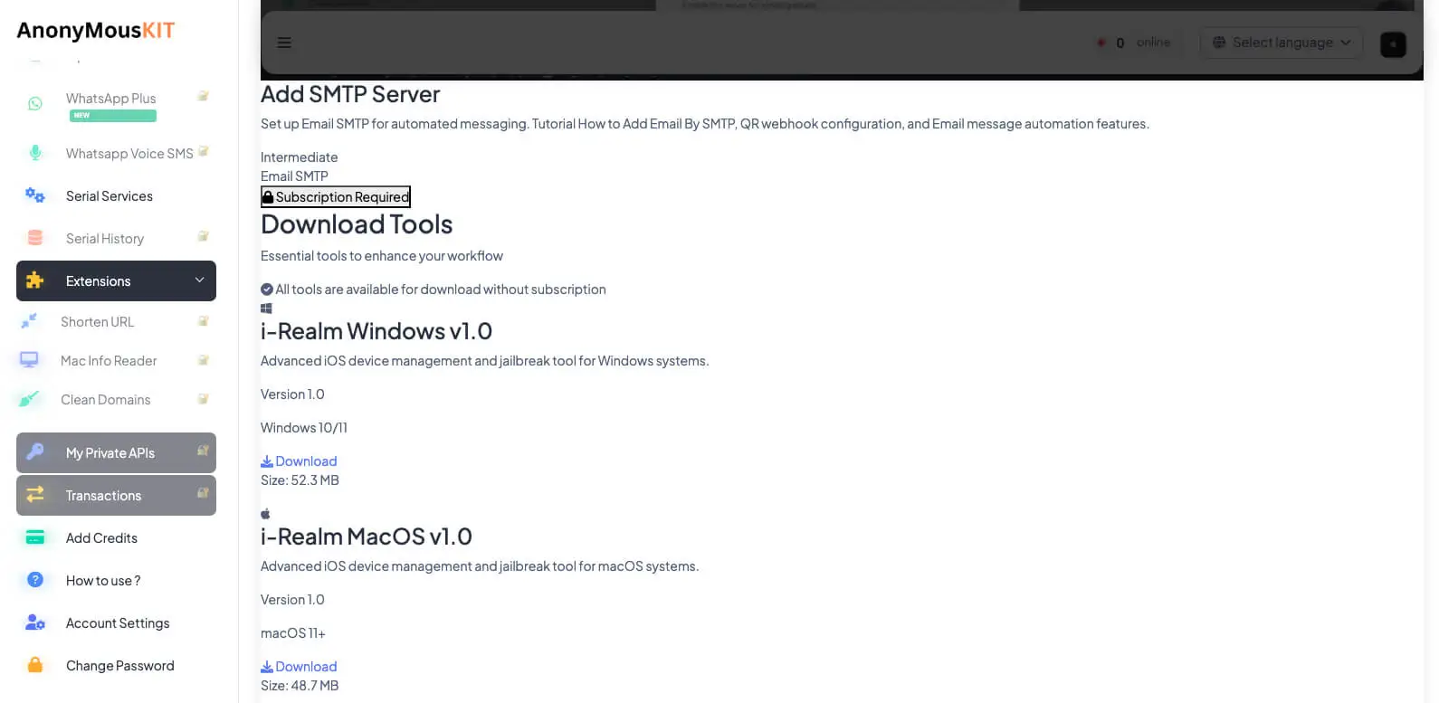
Task: Click the i-Realm Windows v1.0 title
Action: (x=376, y=331)
